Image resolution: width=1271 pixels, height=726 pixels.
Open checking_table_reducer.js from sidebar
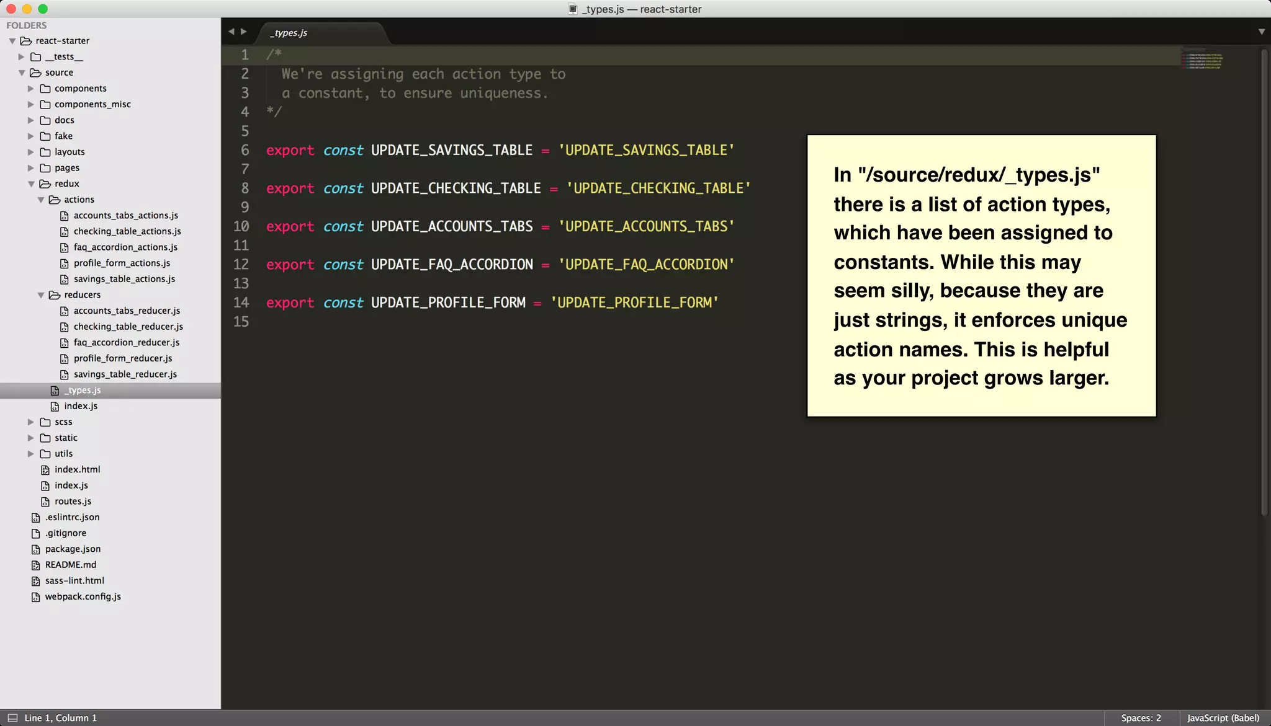pyautogui.click(x=128, y=327)
